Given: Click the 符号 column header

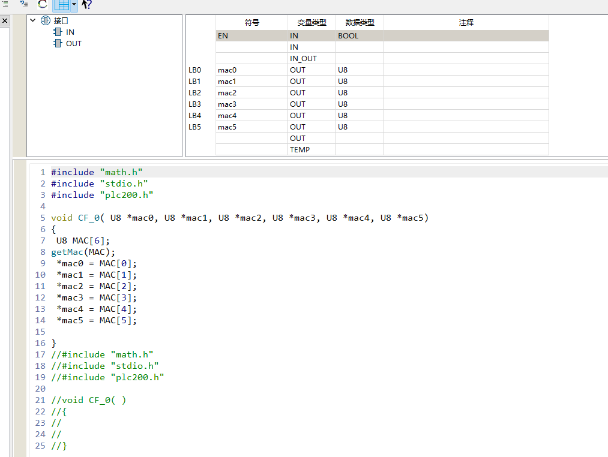Looking at the screenshot, I should tap(251, 22).
